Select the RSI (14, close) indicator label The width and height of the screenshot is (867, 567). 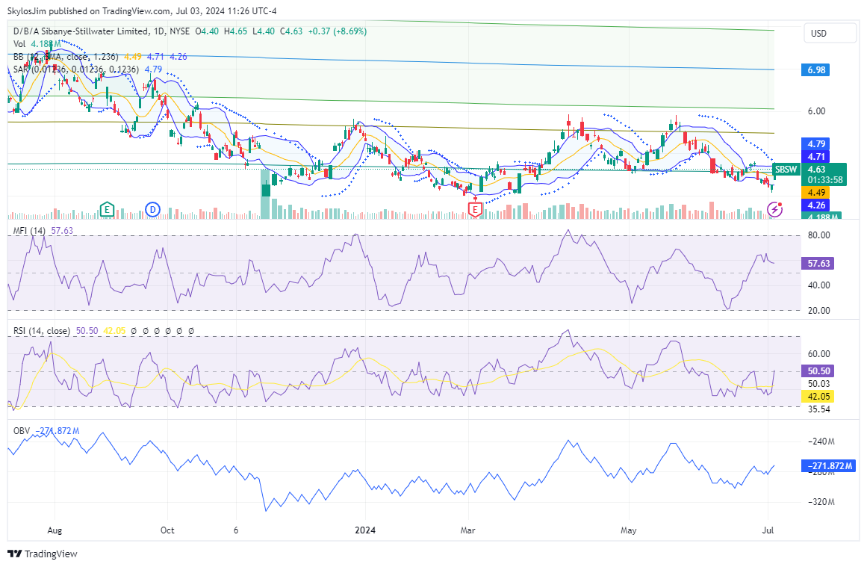coord(42,330)
